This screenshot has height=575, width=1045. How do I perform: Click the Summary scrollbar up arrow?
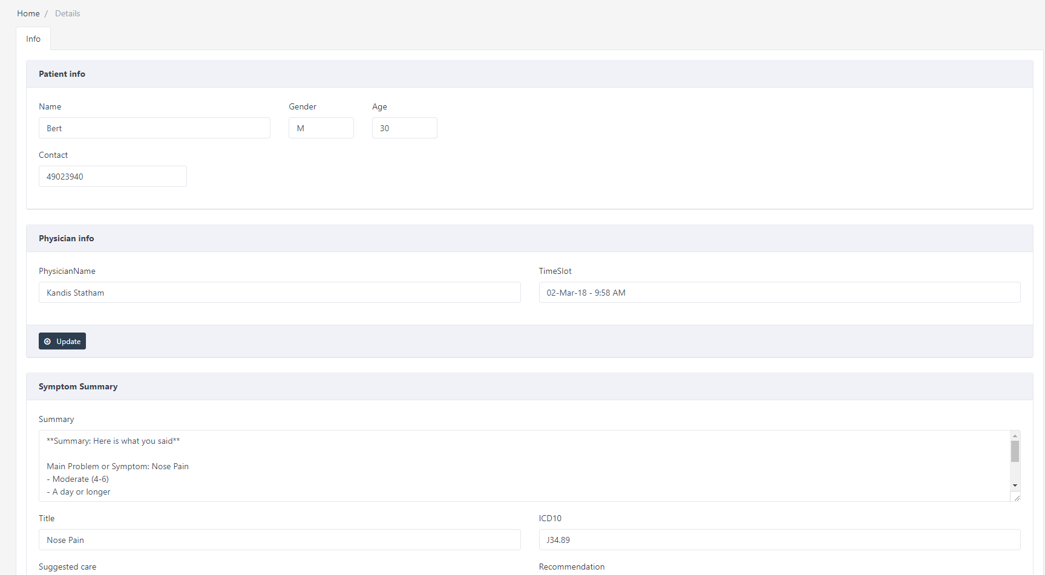(x=1015, y=436)
